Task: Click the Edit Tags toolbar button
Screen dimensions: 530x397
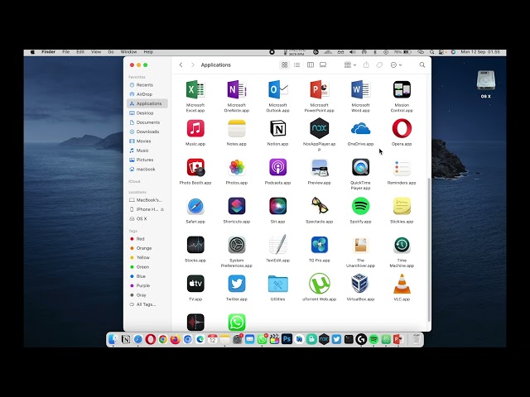Action: coord(379,65)
